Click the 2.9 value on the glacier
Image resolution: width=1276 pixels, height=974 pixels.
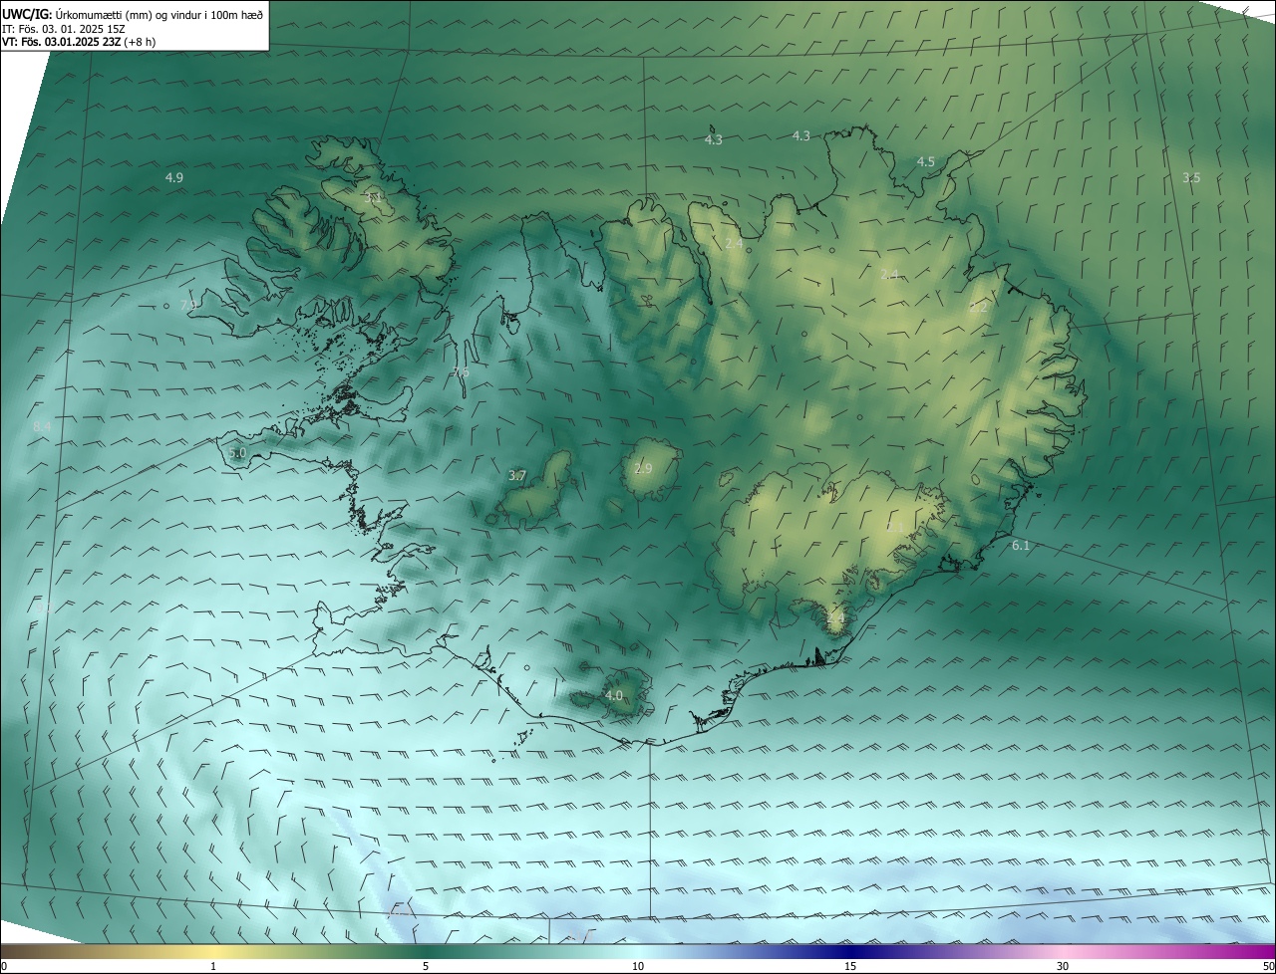click(x=643, y=468)
